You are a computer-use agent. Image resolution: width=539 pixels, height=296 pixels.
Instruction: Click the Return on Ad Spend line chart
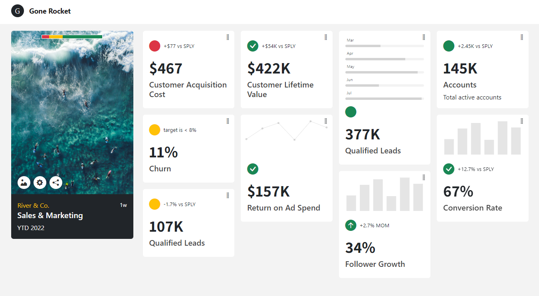[286, 130]
